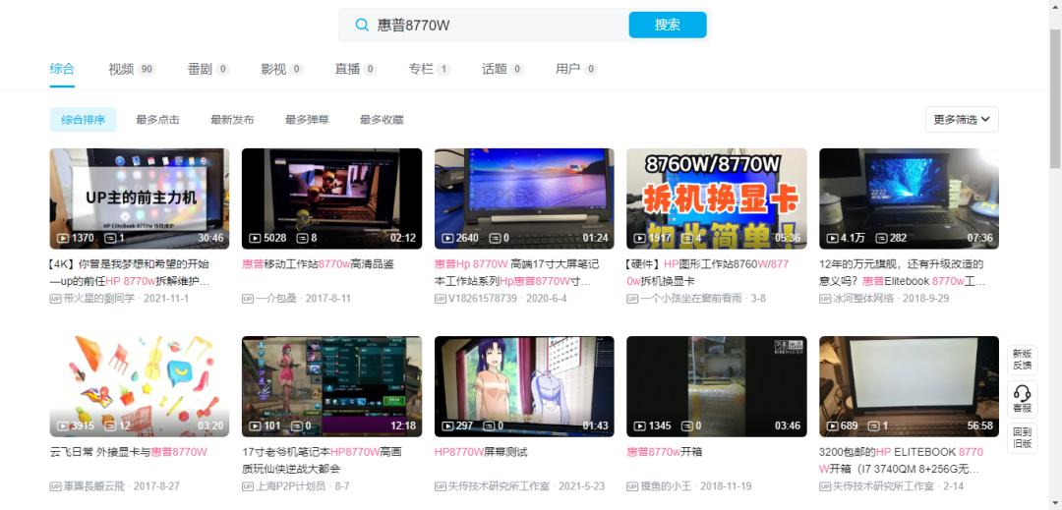Click UP icon beside V18261578739
1062x510 pixels.
pyautogui.click(x=441, y=299)
